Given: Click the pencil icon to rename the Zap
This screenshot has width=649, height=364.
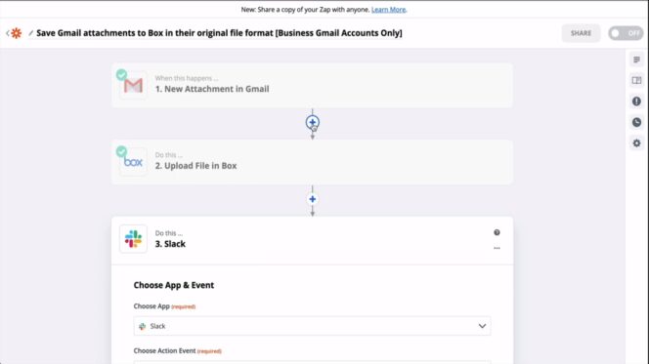Looking at the screenshot, I should pyautogui.click(x=30, y=33).
